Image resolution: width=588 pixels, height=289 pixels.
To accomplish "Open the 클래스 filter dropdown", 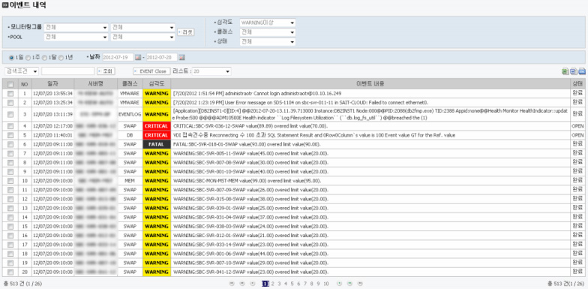I will (267, 32).
